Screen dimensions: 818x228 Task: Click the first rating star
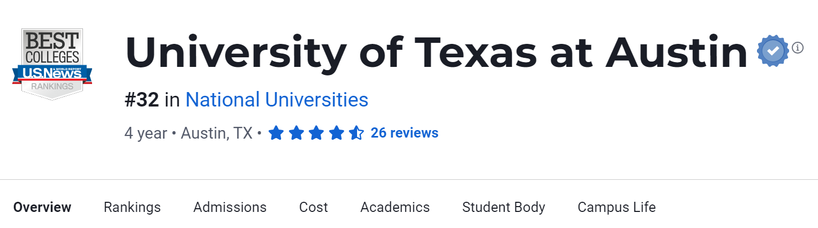(x=276, y=133)
